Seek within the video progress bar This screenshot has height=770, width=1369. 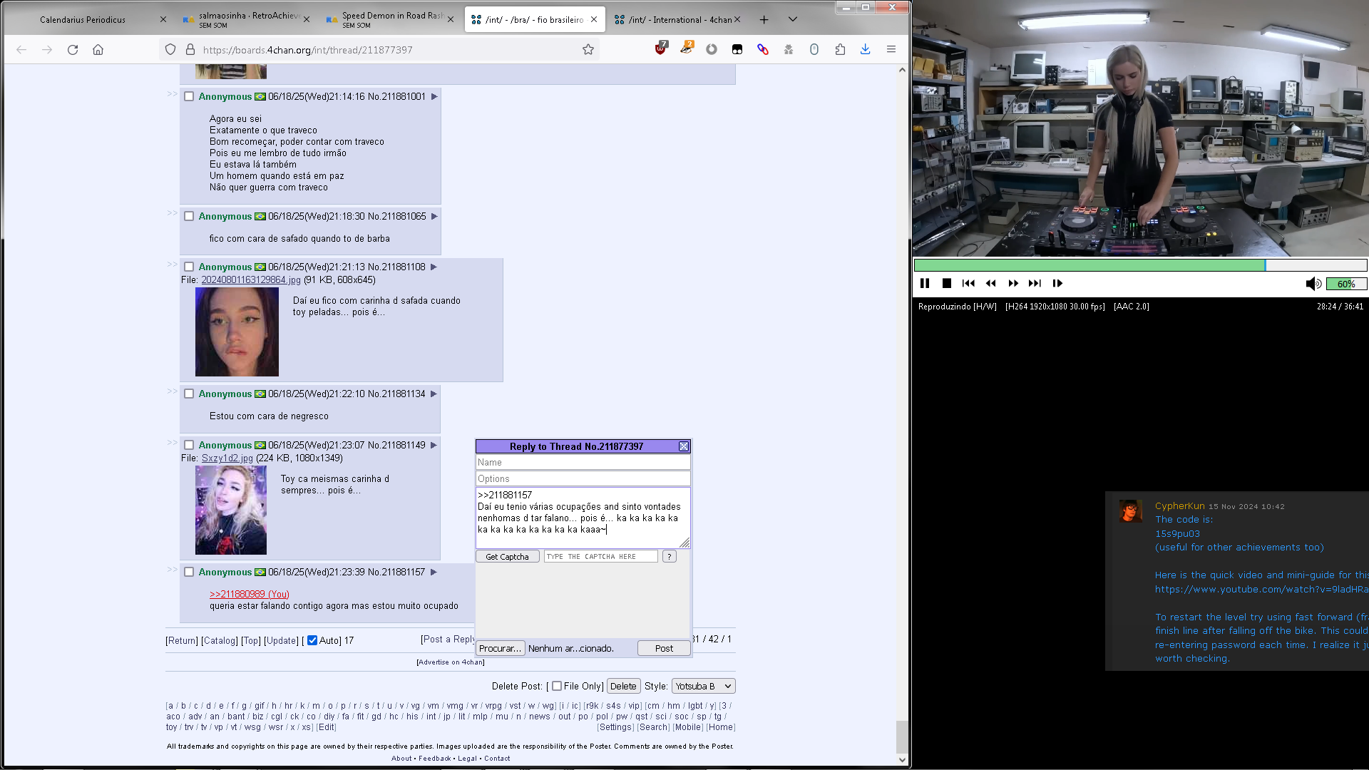(x=1140, y=265)
